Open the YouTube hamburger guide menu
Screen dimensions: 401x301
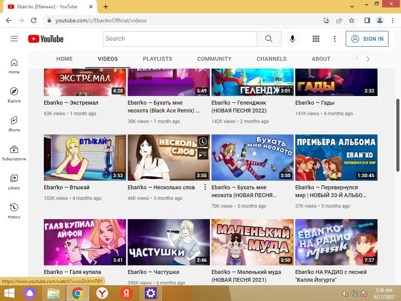click(x=14, y=39)
